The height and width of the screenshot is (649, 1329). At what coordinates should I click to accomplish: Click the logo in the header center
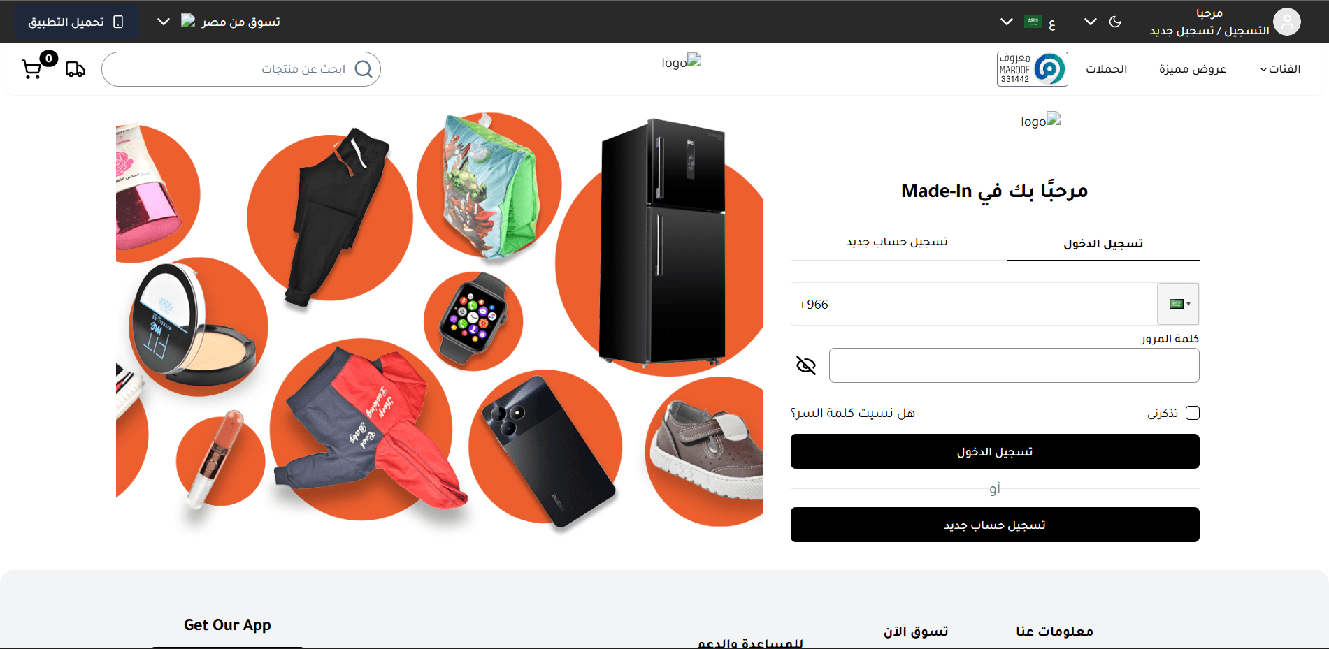click(x=682, y=62)
